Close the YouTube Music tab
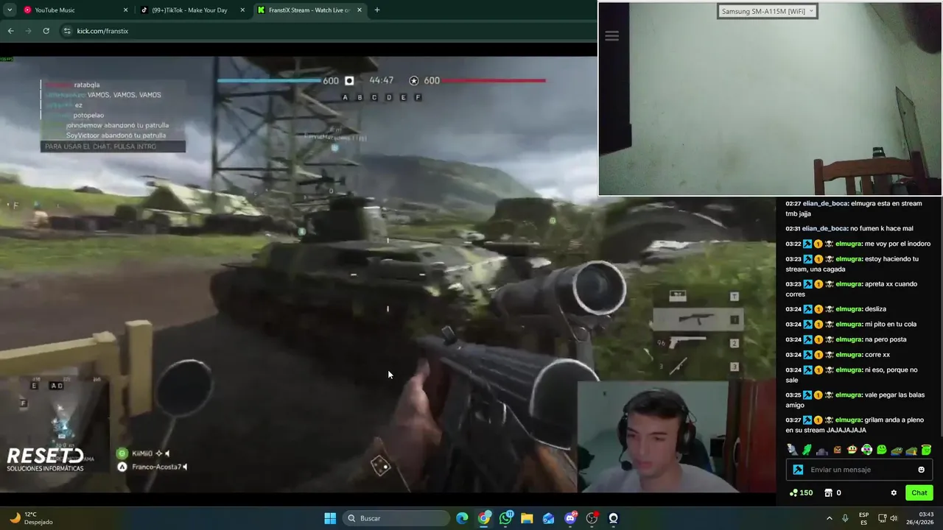 (125, 10)
